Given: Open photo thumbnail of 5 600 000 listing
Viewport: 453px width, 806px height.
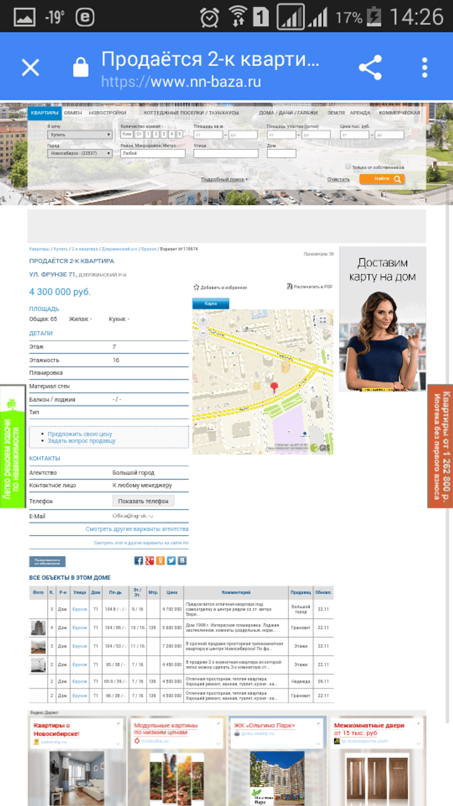Looking at the screenshot, I should click(38, 628).
